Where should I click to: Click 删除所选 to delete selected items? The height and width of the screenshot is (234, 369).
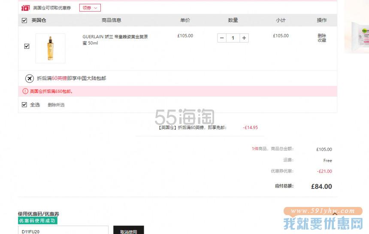(56, 105)
